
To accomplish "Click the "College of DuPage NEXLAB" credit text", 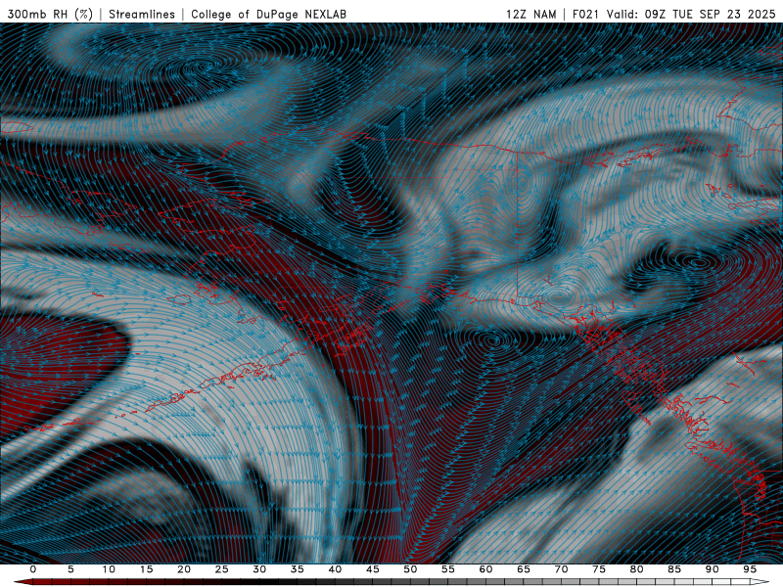I will point(268,15).
